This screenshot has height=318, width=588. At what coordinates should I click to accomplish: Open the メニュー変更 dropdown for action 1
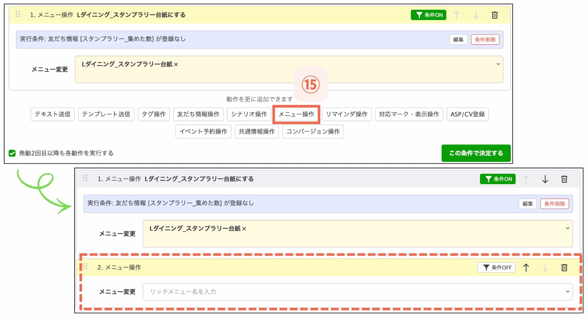(x=499, y=64)
